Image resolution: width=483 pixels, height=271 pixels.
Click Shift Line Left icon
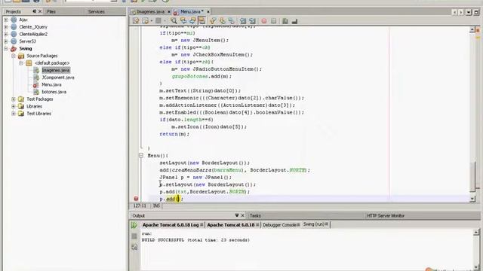pos(243,21)
